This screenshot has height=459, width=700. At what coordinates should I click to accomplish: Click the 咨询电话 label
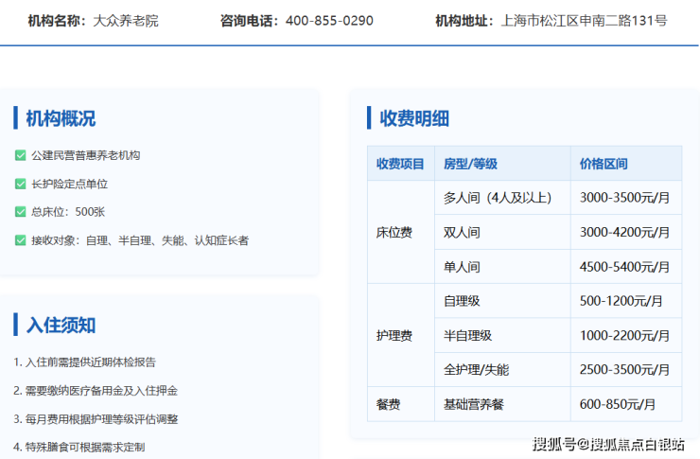249,21
